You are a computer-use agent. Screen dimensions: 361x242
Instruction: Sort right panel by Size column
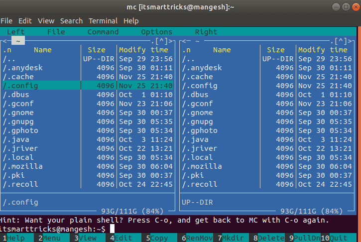pyautogui.click(x=276, y=50)
